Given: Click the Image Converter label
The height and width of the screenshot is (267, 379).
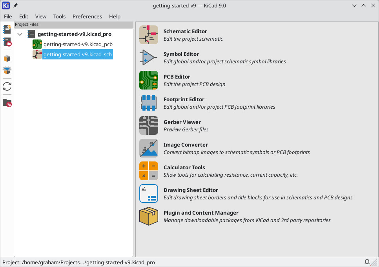Looking at the screenshot, I should click(186, 145).
